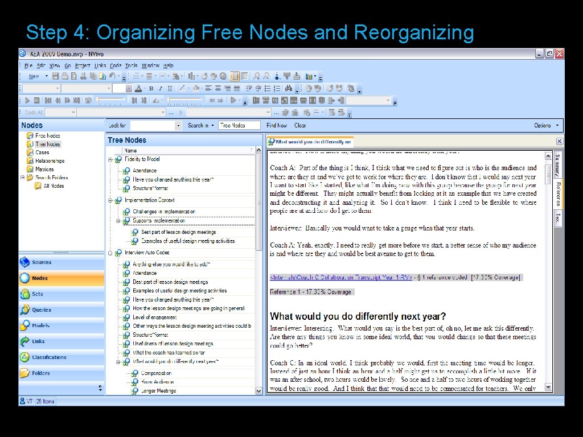
Task: Toggle Underline formatting
Action: click(170, 88)
